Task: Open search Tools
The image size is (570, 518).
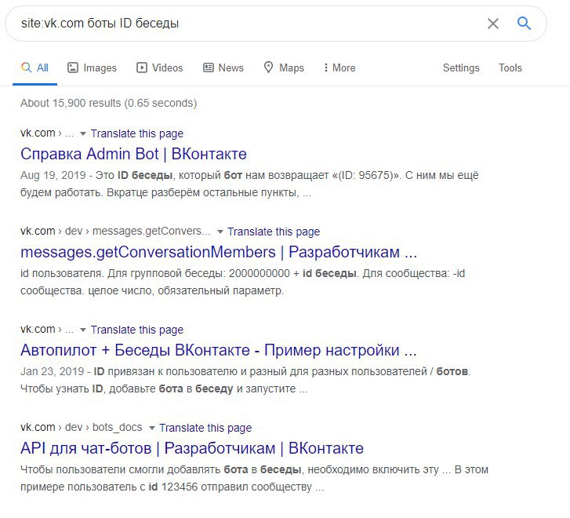Action: coord(510,67)
